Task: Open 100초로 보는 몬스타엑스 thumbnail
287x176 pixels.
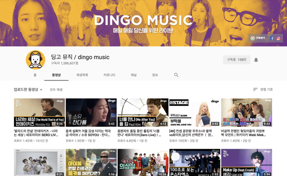Action: 195,163
